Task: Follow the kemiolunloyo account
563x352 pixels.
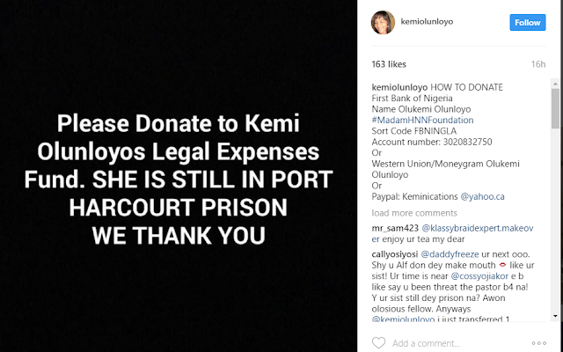Action: (527, 21)
